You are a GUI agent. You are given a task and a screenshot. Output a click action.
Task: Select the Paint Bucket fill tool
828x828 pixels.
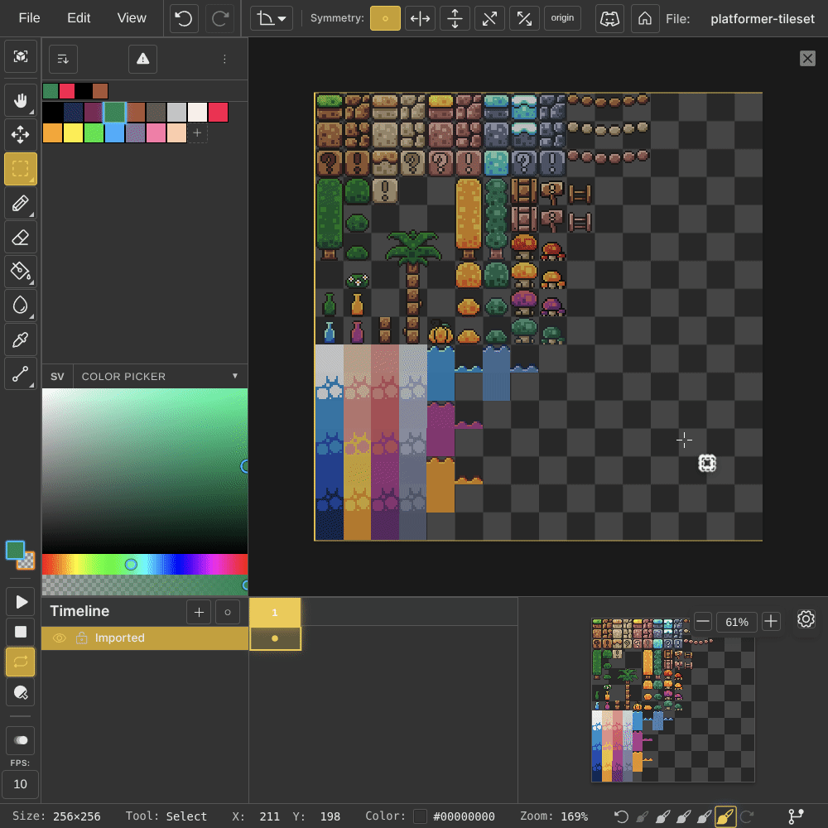click(x=21, y=272)
